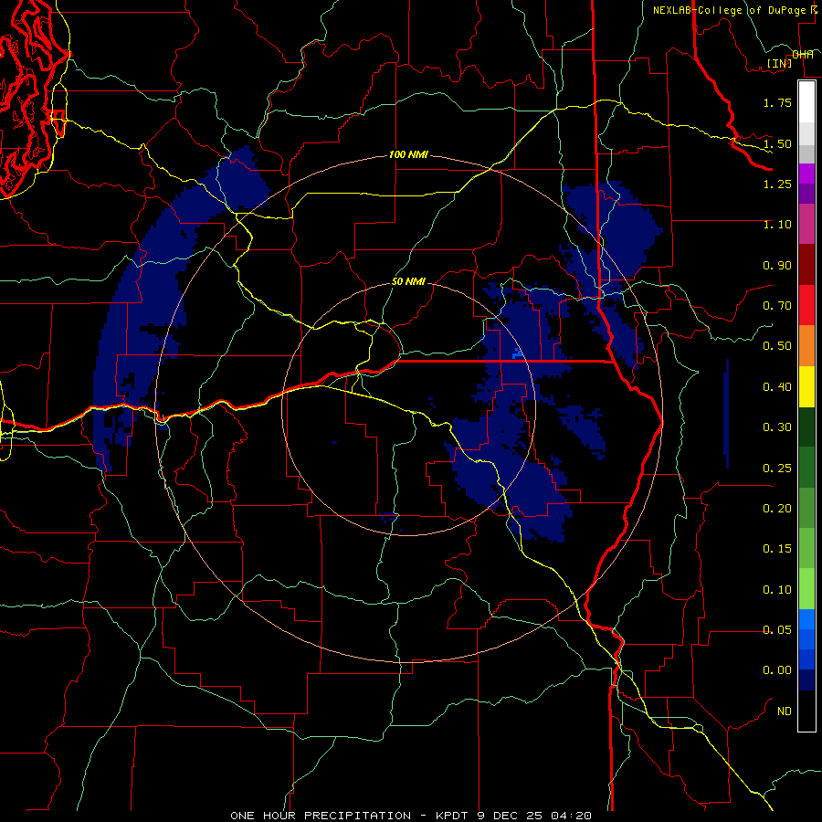Click the 0.20 legend value
The image size is (822, 822).
[x=777, y=509]
